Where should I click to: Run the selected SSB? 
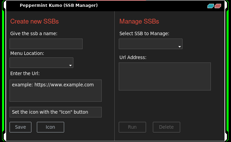tap(132, 127)
